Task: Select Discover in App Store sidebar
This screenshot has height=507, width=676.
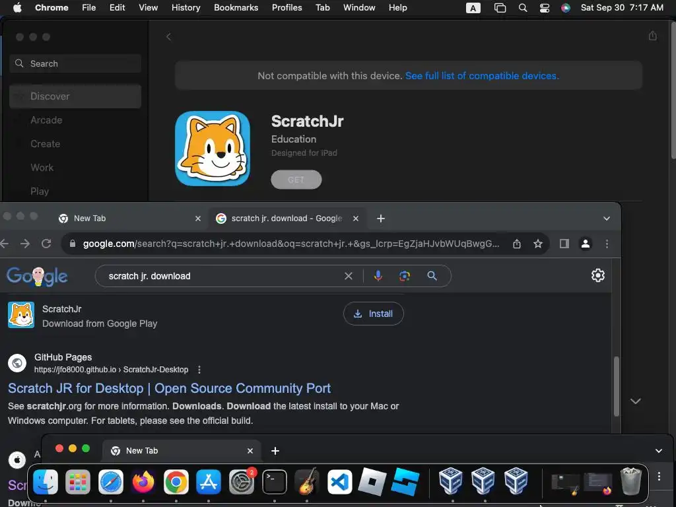Action: coord(75,96)
